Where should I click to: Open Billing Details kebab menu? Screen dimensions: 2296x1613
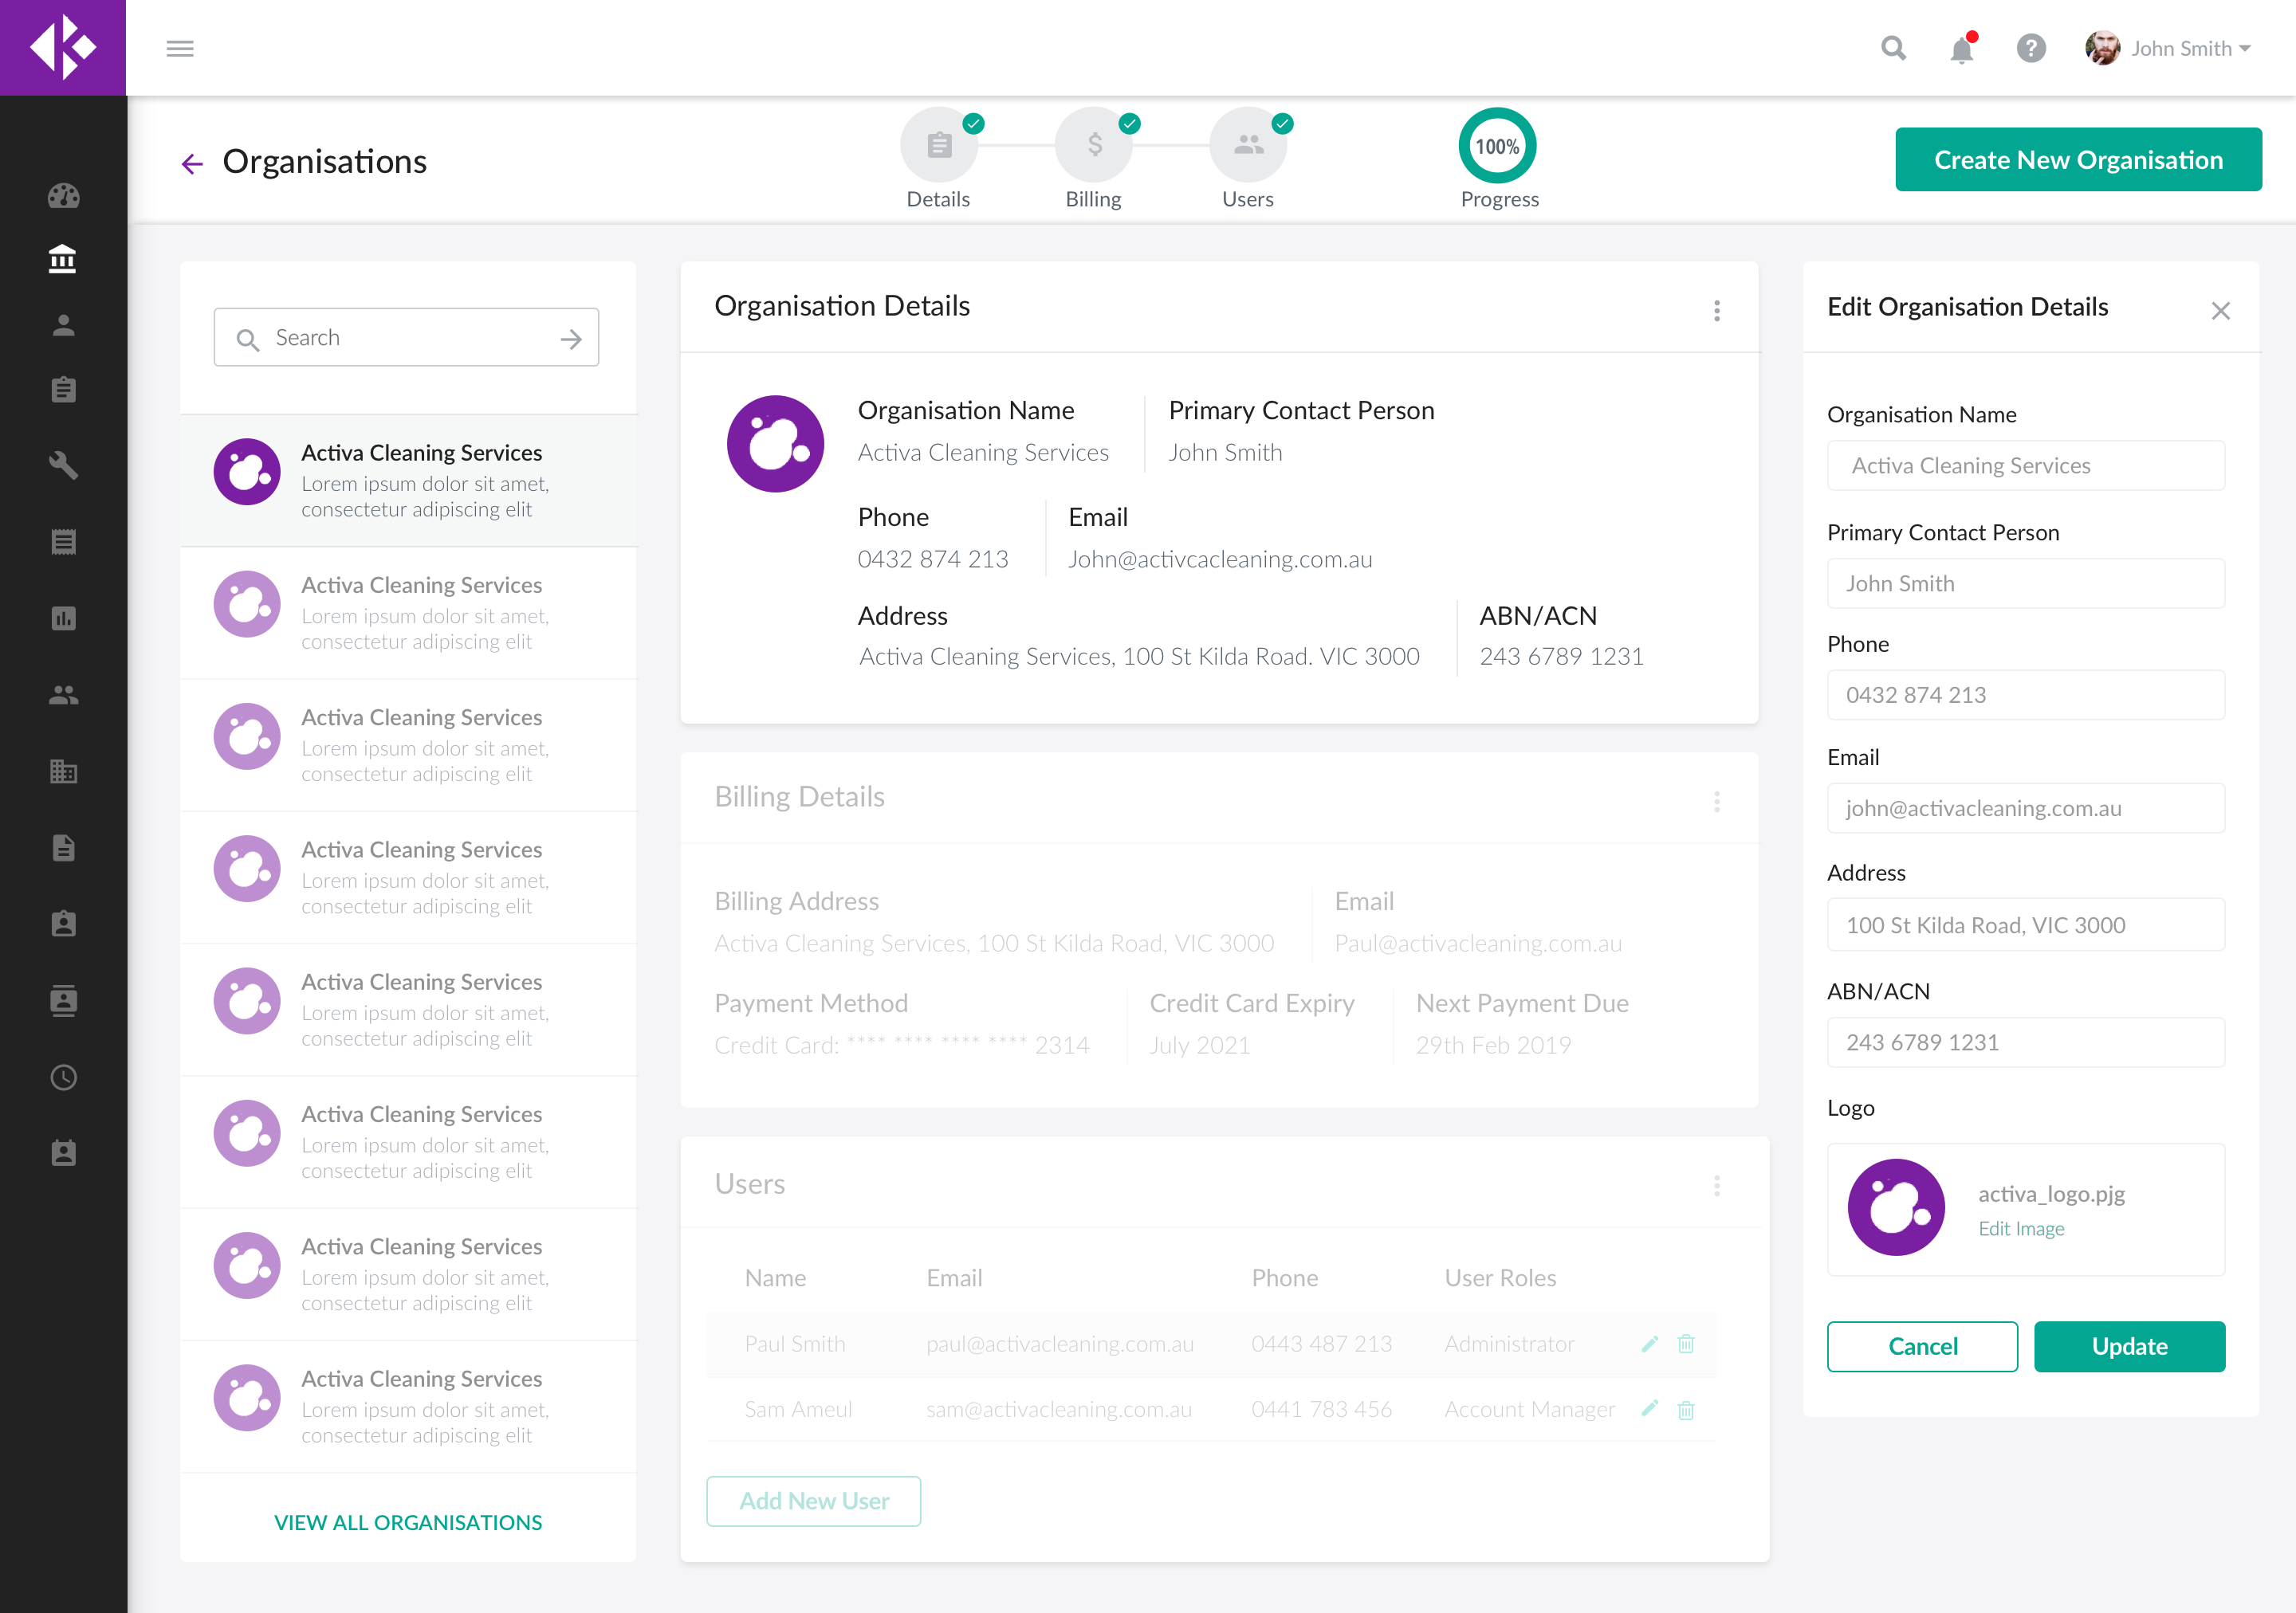pos(1716,802)
